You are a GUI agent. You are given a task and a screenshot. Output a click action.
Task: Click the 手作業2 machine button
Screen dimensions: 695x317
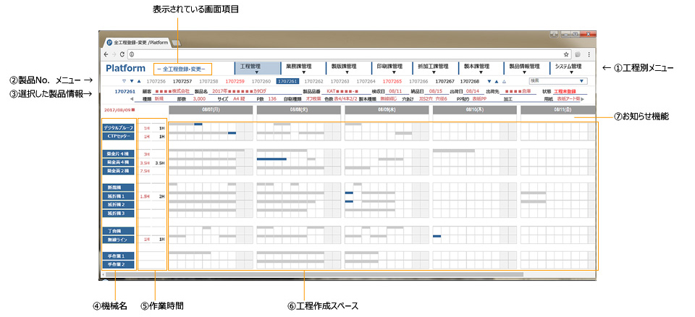tap(118, 265)
